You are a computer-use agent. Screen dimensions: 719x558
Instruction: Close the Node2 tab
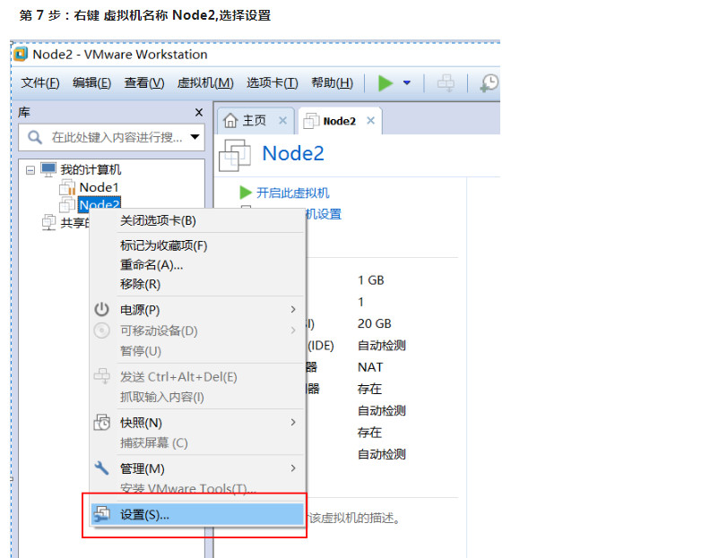[371, 121]
